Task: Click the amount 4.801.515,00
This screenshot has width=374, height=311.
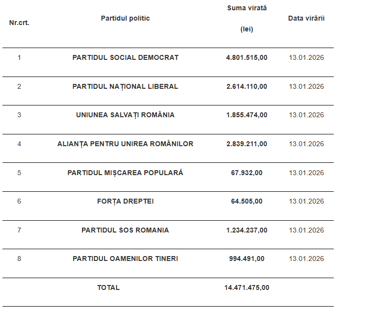Action: coord(247,57)
